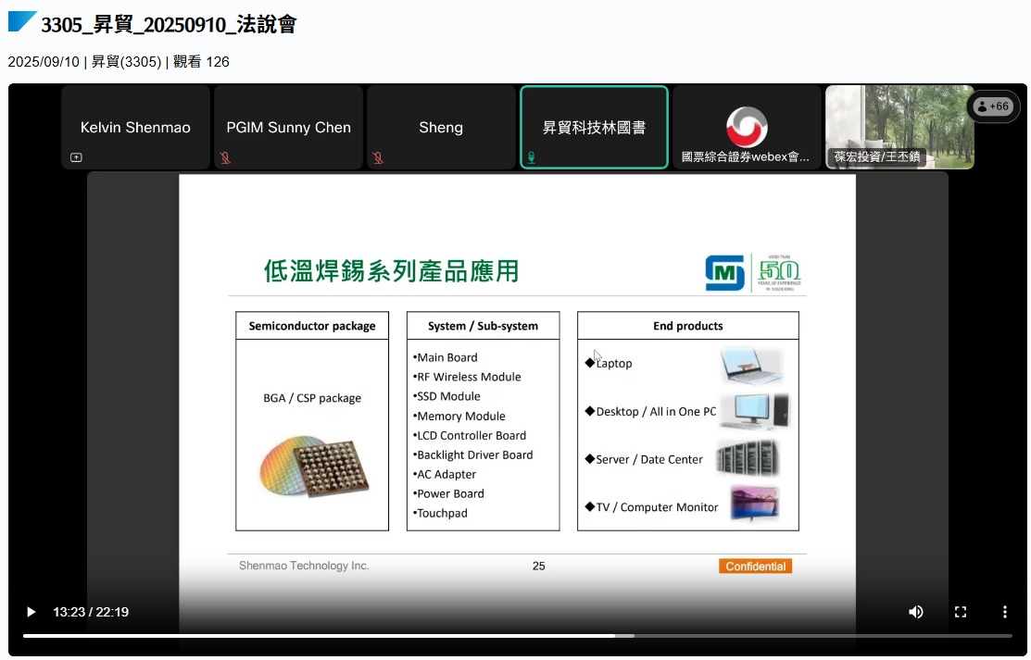1031x660 pixels.
Task: Enter fullscreen mode
Action: [960, 612]
